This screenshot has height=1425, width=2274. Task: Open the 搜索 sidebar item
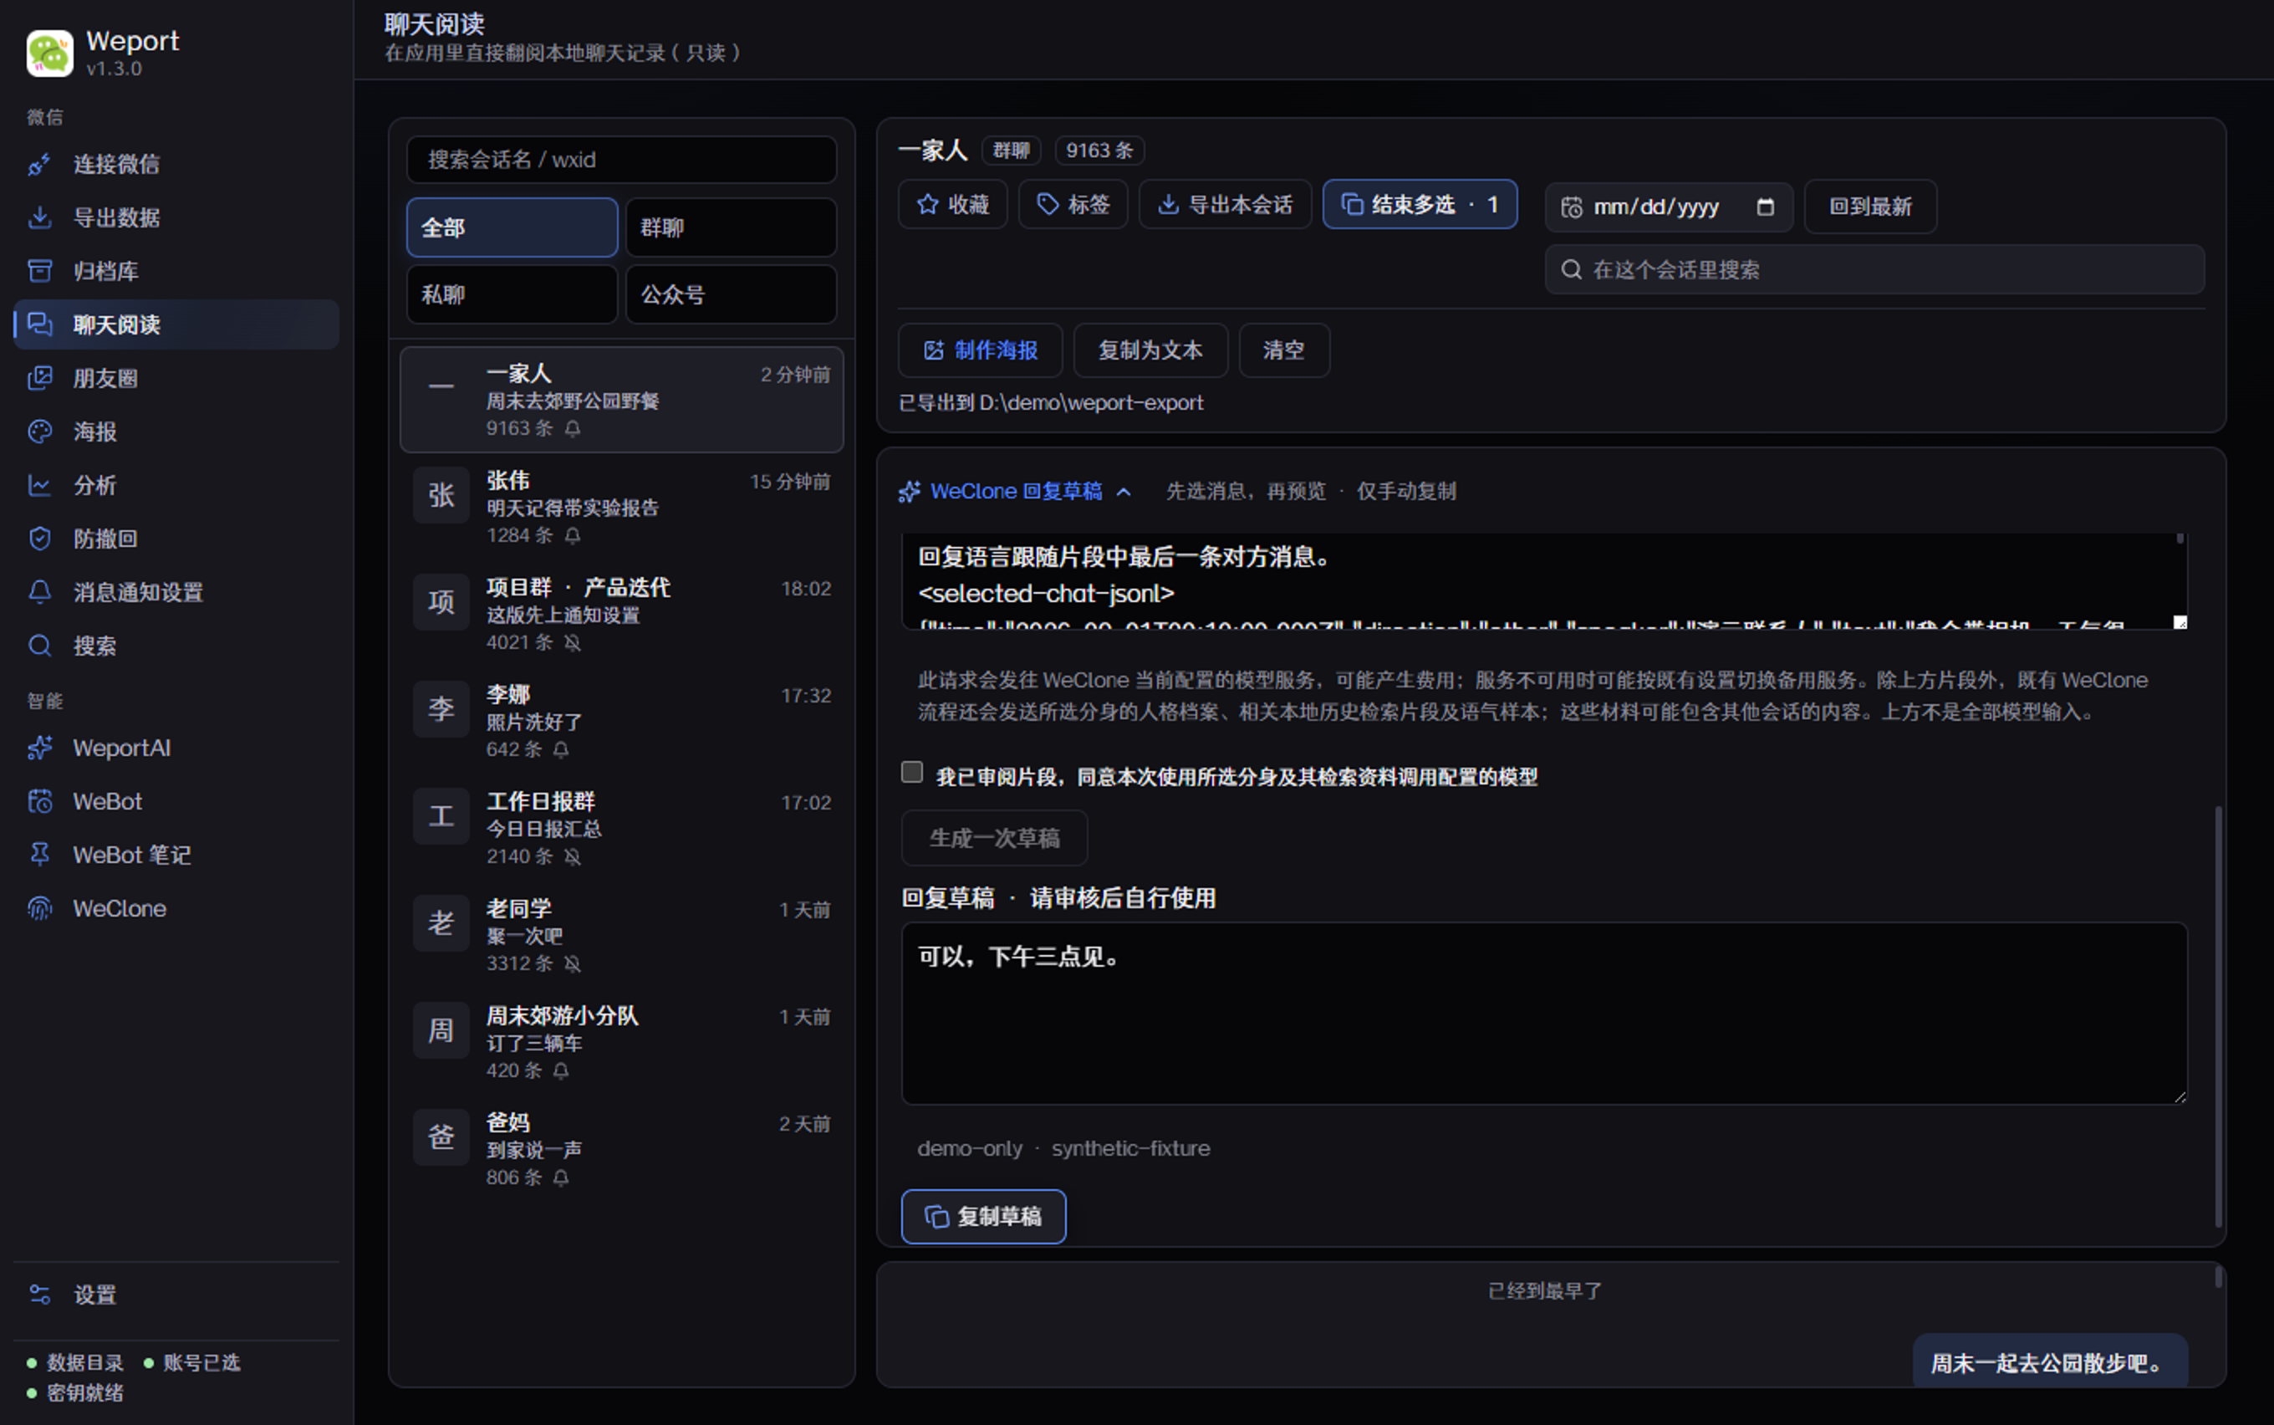[x=176, y=646]
